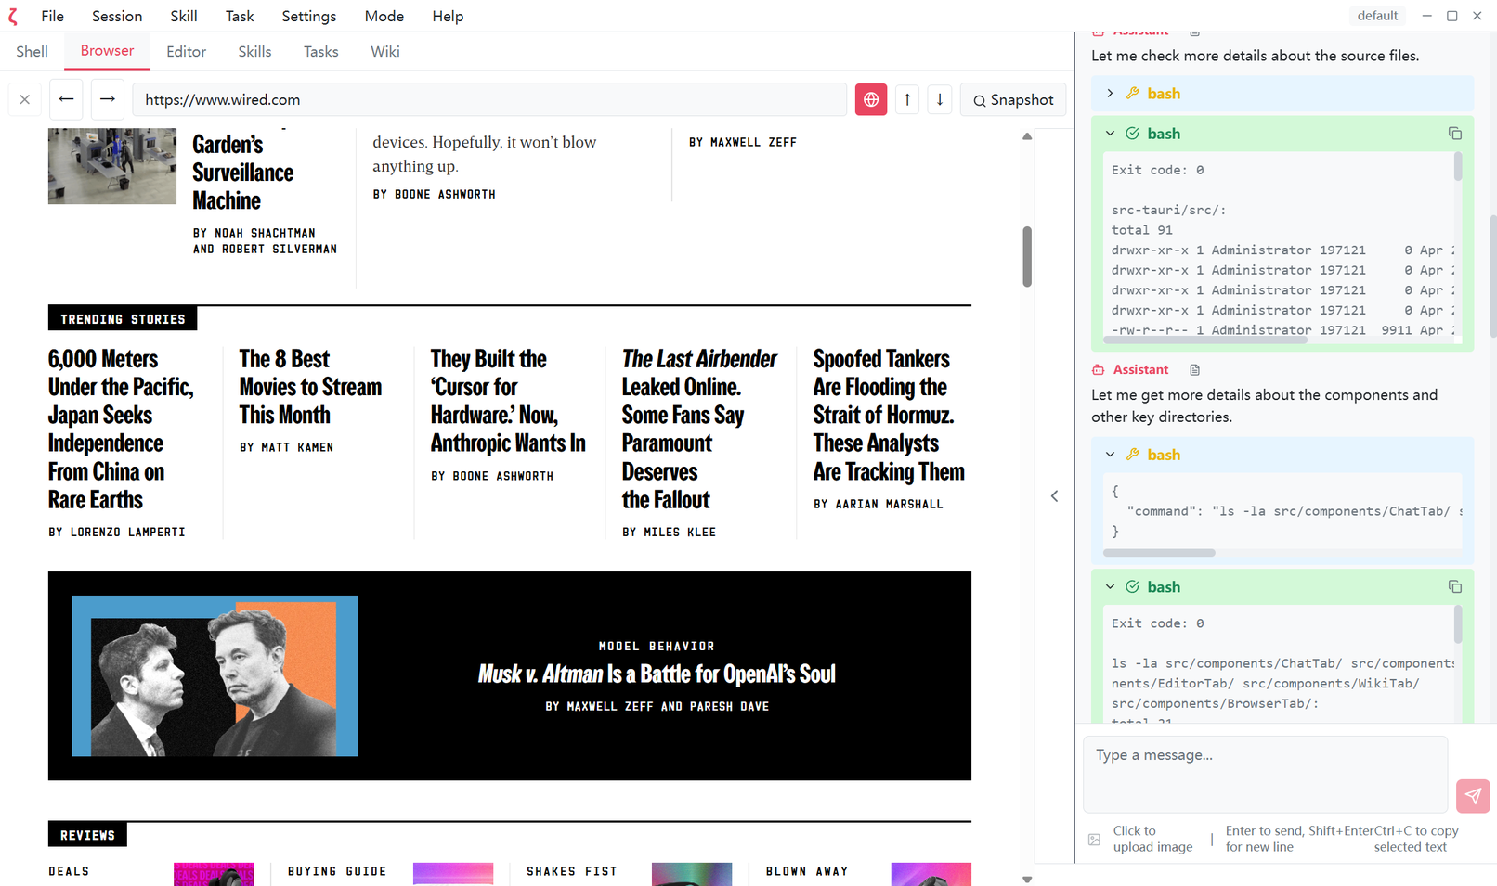Open a new page with the globe icon

point(870,99)
